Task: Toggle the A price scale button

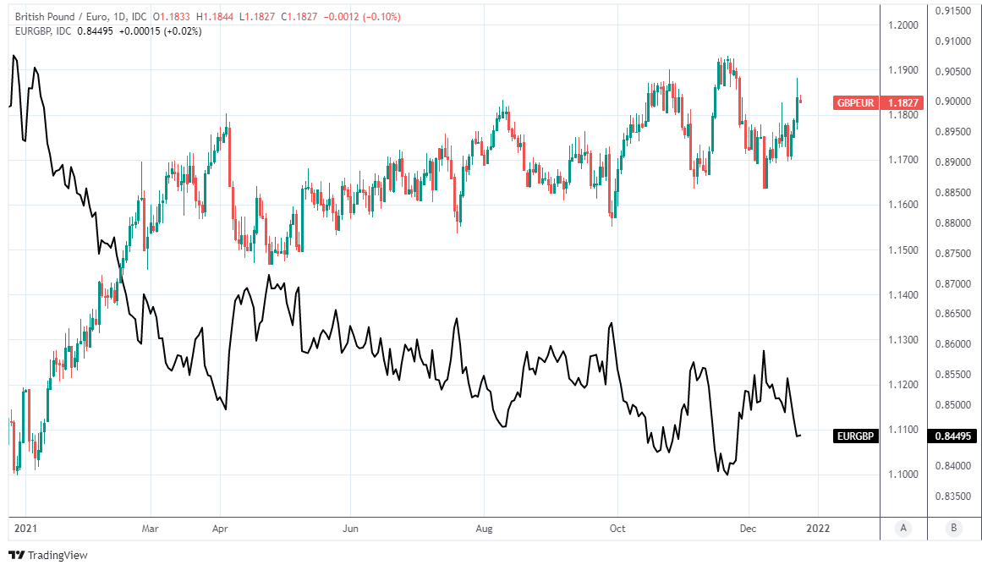Action: pos(903,529)
